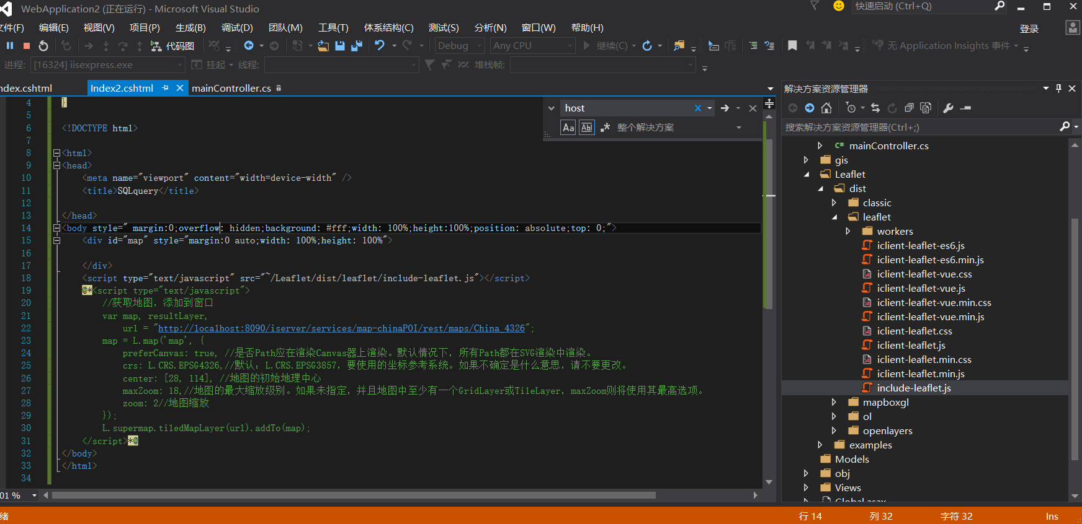This screenshot has width=1082, height=524.
Task: Click the localhost:8090 URL in code
Action: click(x=342, y=328)
